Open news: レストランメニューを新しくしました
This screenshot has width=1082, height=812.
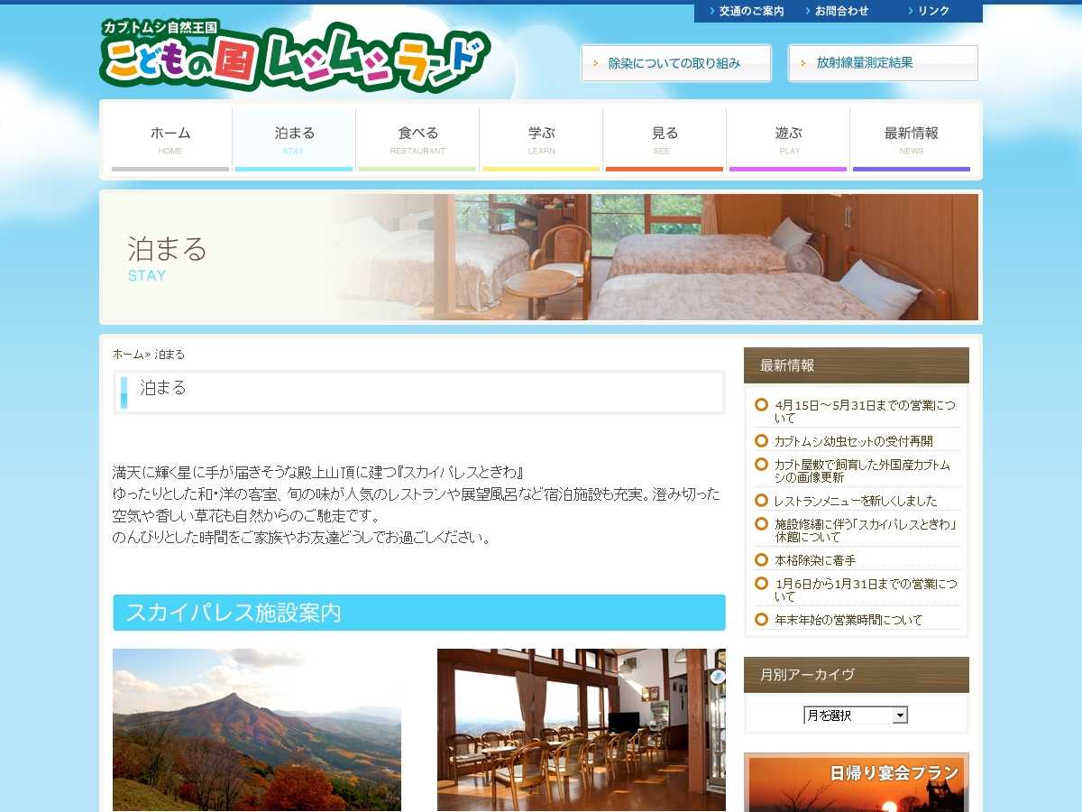point(856,501)
